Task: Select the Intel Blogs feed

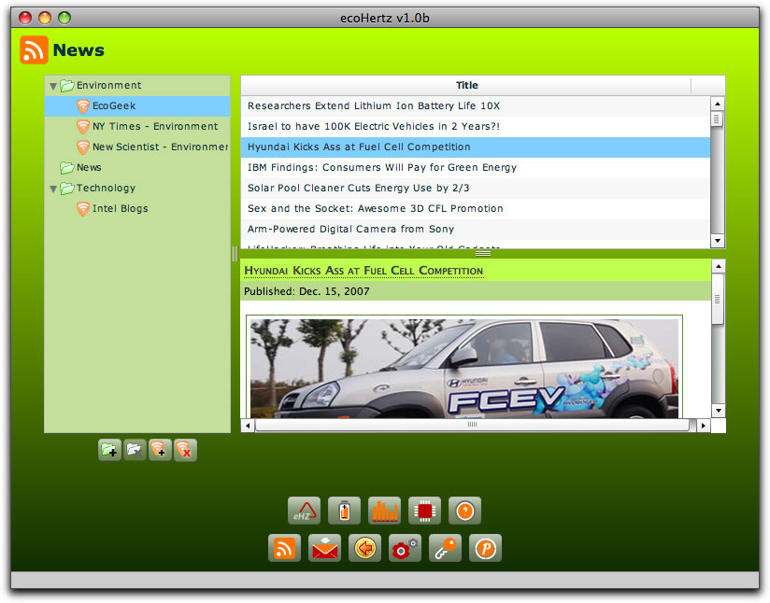Action: 120,209
